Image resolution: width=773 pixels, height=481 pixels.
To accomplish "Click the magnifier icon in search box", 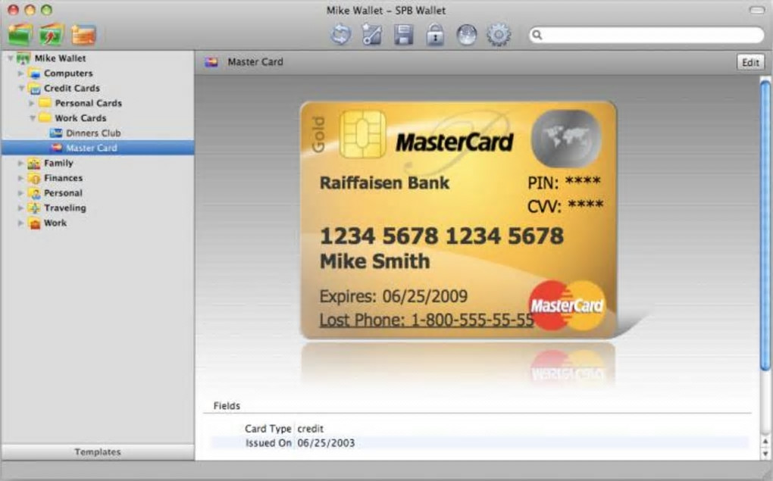I will coord(537,35).
